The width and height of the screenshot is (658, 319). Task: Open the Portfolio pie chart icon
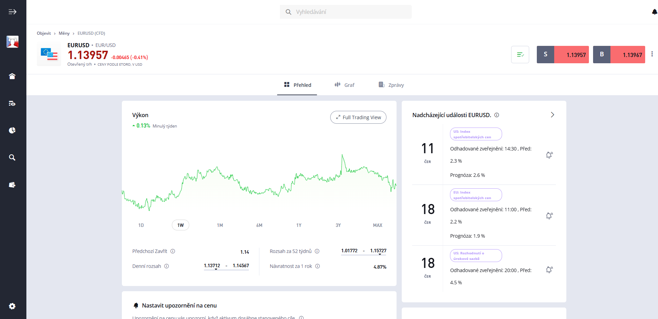[x=12, y=130]
